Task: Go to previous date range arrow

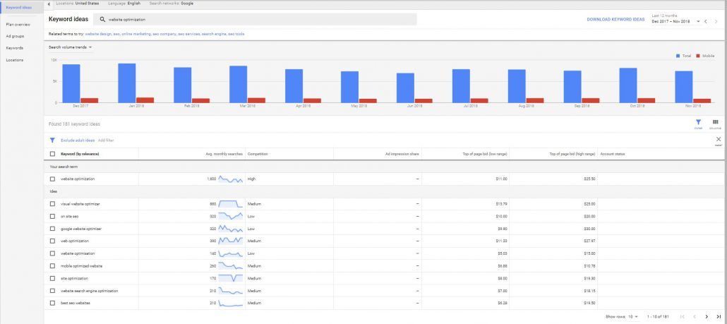Action: [x=705, y=22]
